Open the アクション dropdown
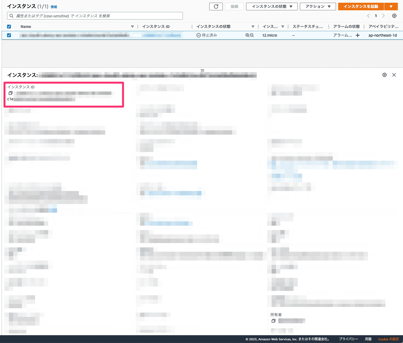 tap(318, 6)
